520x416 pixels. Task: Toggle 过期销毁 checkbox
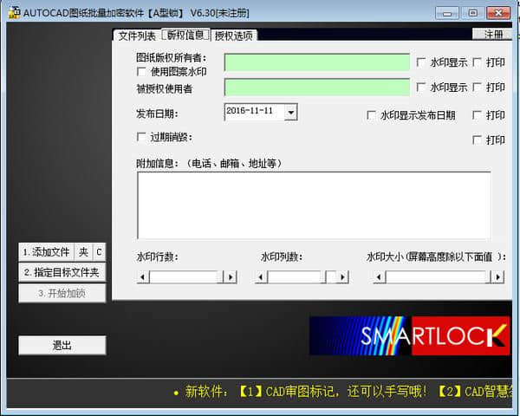[141, 137]
